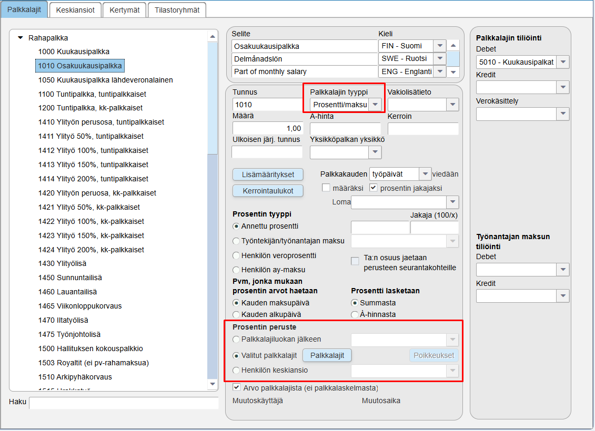
Task: Toggle Ta:n osuus jaetaan checkbox
Action: click(355, 261)
